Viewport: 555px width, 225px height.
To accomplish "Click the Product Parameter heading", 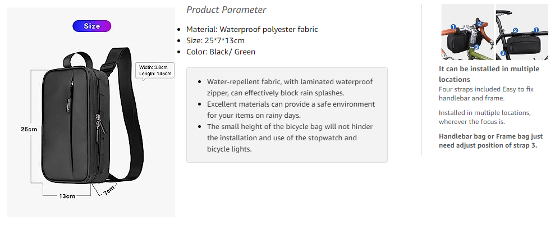I will (226, 10).
